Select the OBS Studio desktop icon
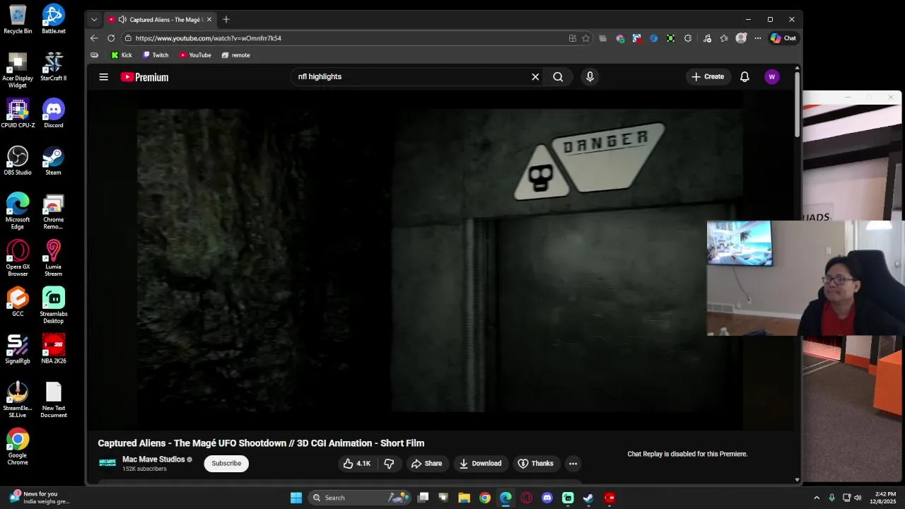This screenshot has width=905, height=509. tap(18, 160)
